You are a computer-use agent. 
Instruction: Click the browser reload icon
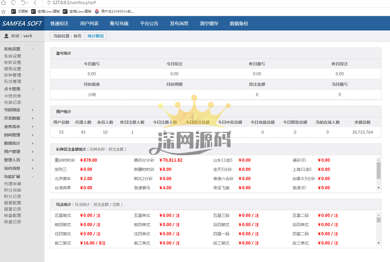pos(13,3)
